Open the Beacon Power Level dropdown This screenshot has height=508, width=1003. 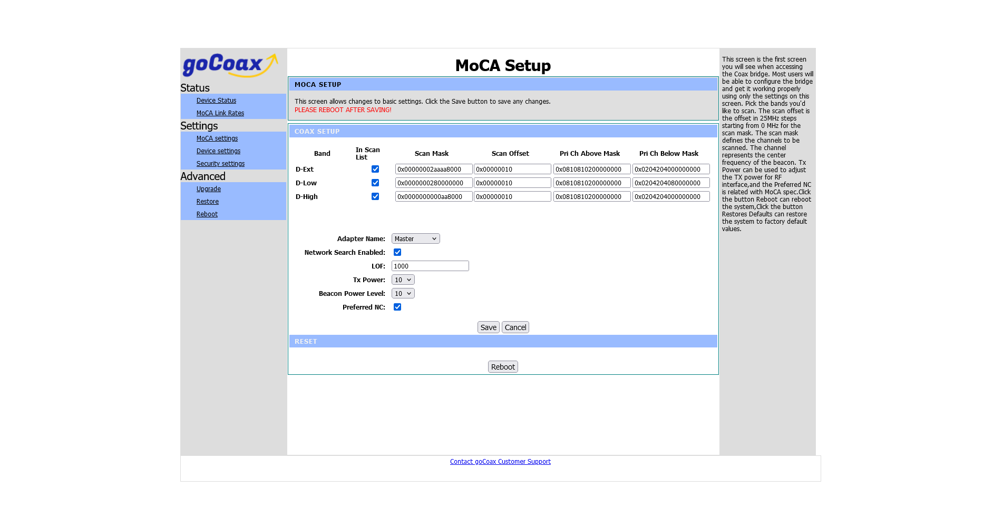pyautogui.click(x=403, y=293)
